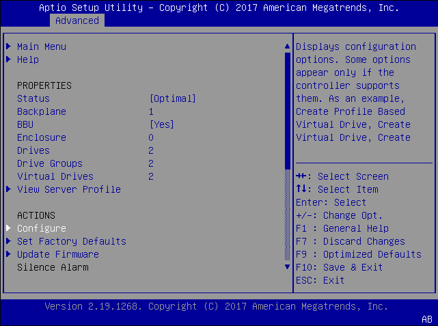Select the Advanced tab

[77, 21]
